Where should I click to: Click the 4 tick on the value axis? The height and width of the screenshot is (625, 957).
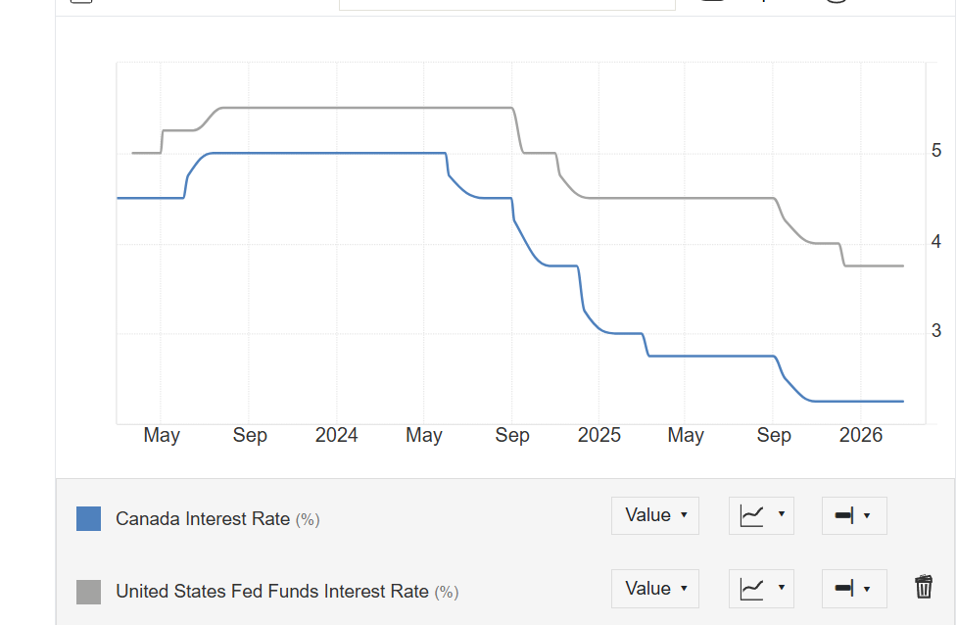pyautogui.click(x=936, y=242)
